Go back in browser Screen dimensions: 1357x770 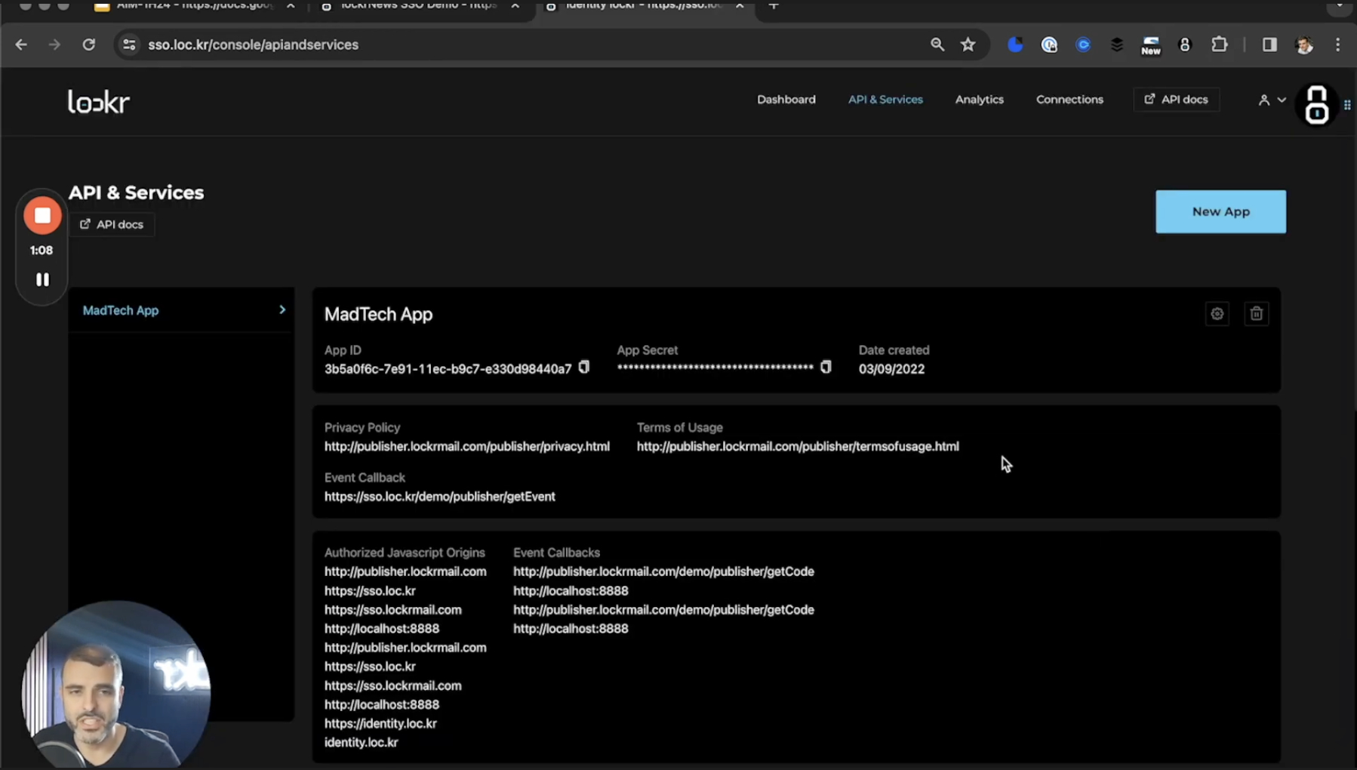[x=21, y=45]
